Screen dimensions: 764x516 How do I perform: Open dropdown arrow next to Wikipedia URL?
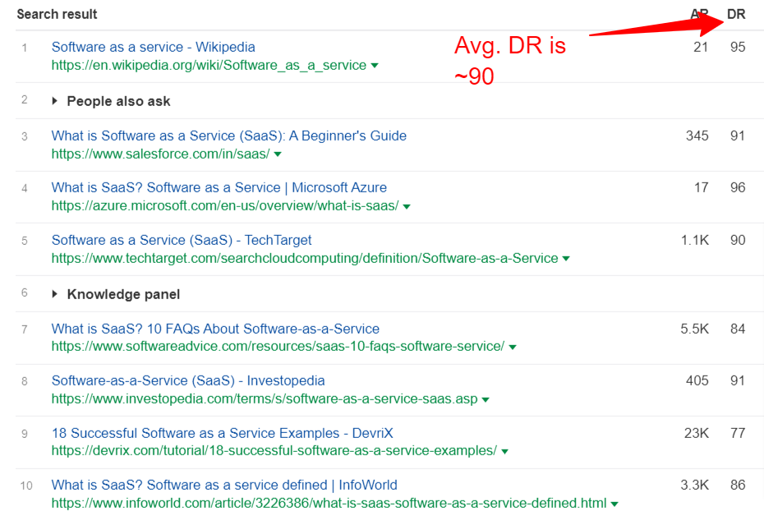tap(375, 66)
